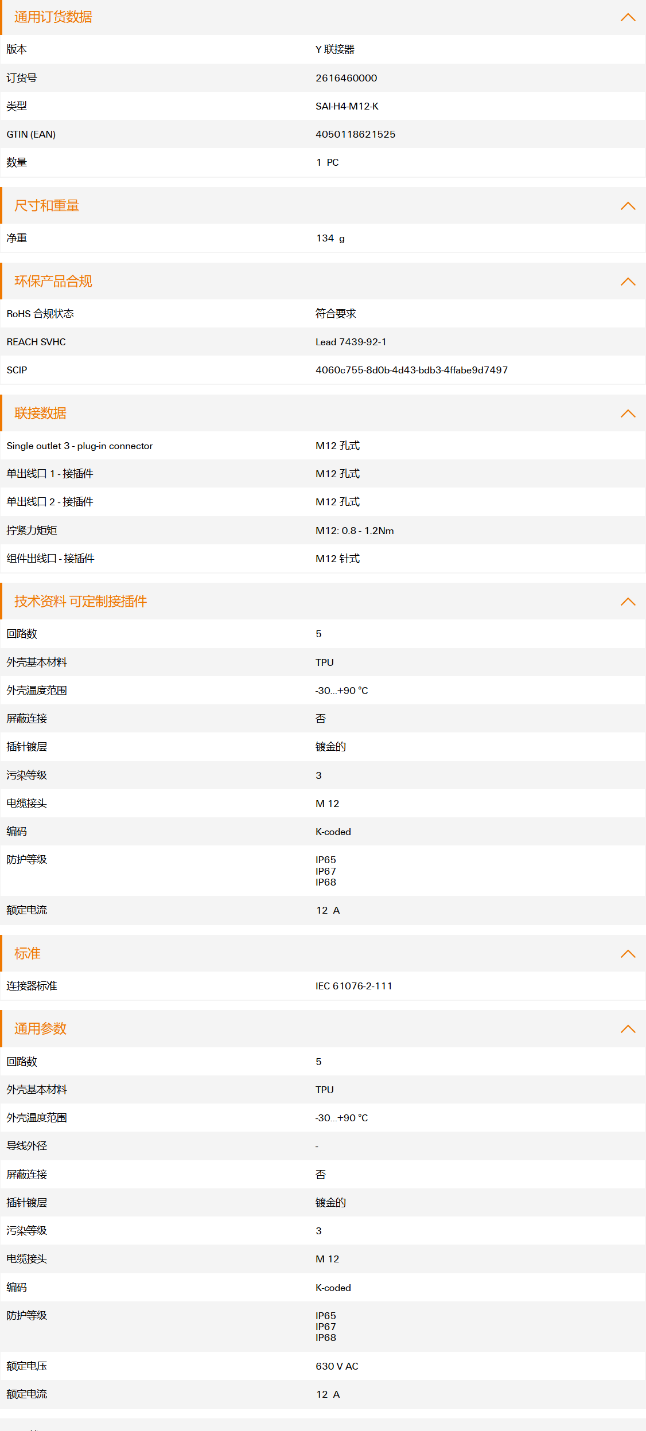The width and height of the screenshot is (646, 1431).
Task: Click the M12 针式 value
Action: coord(338,559)
